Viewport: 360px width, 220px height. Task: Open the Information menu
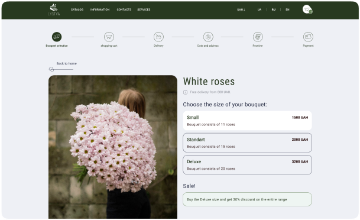coord(100,9)
